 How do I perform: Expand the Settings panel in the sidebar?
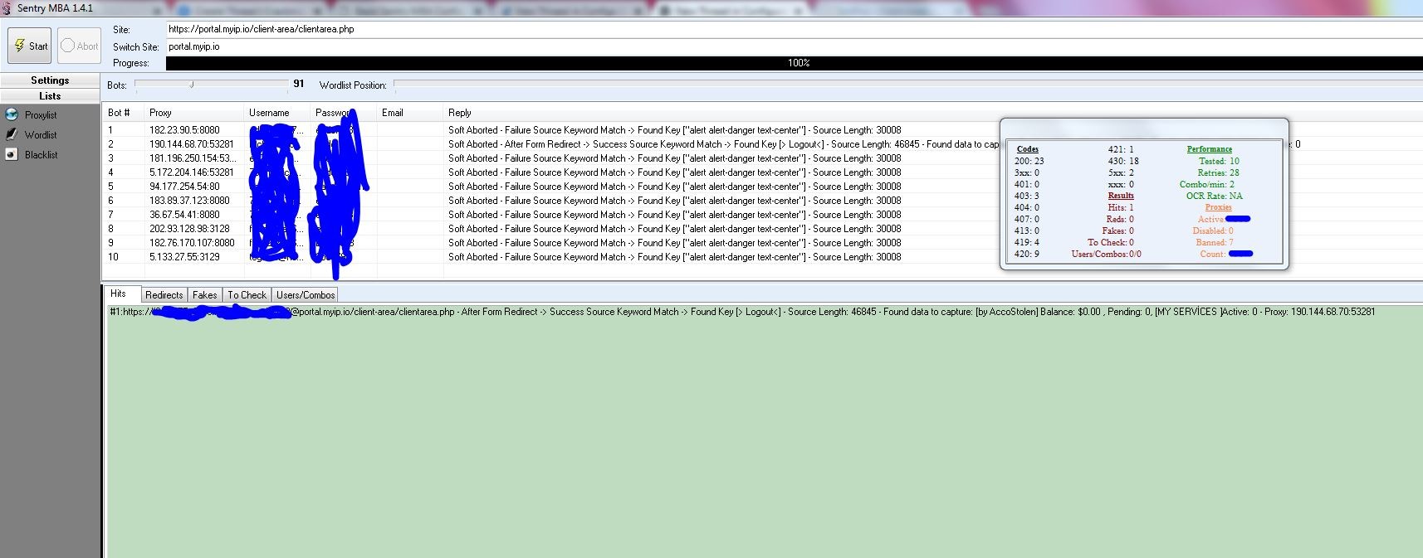(x=50, y=80)
